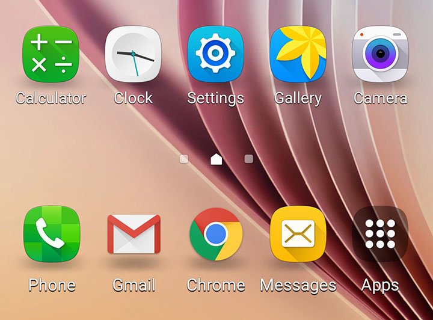Open the yellow Messages icon

click(x=298, y=234)
